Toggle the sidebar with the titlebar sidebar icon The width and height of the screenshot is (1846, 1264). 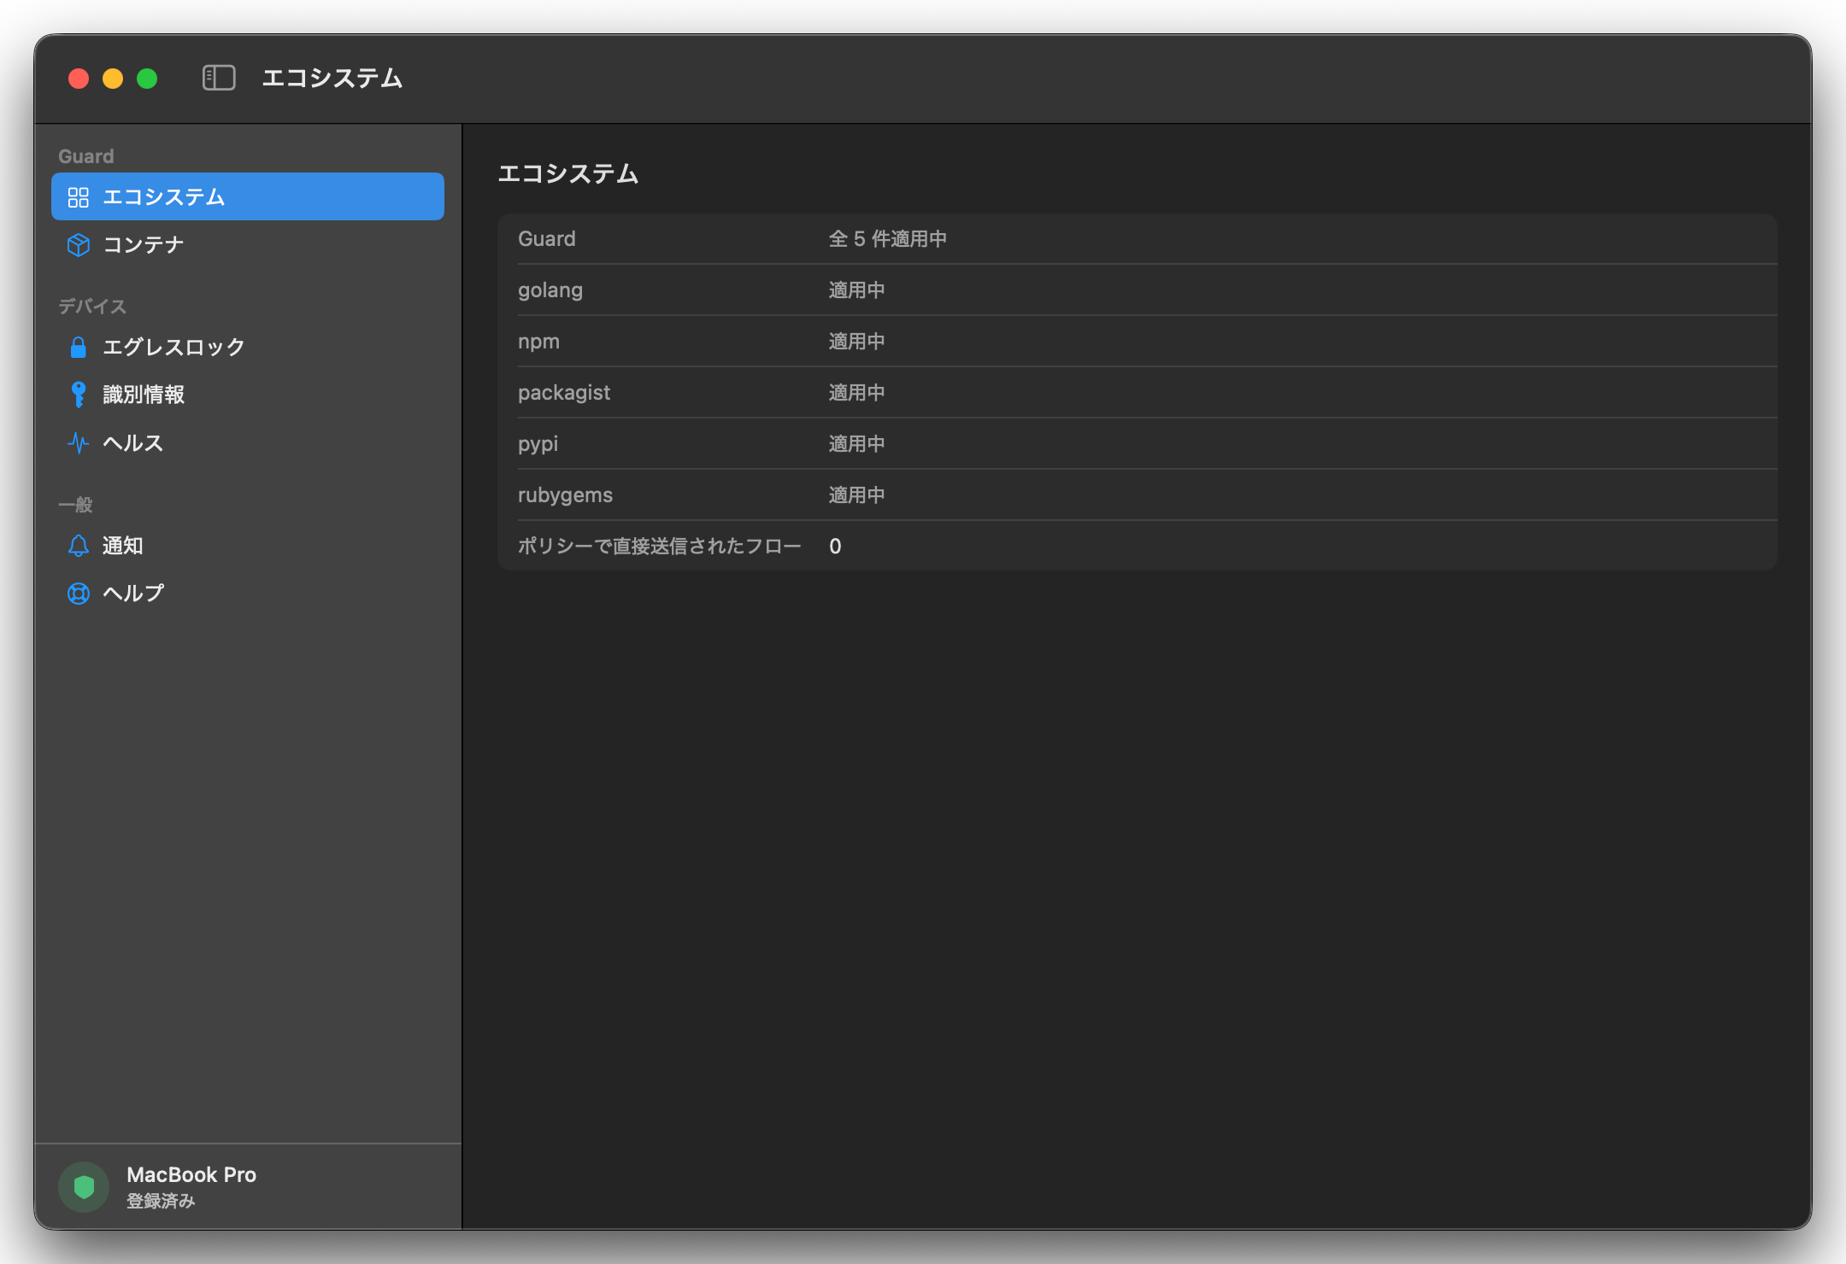click(219, 78)
